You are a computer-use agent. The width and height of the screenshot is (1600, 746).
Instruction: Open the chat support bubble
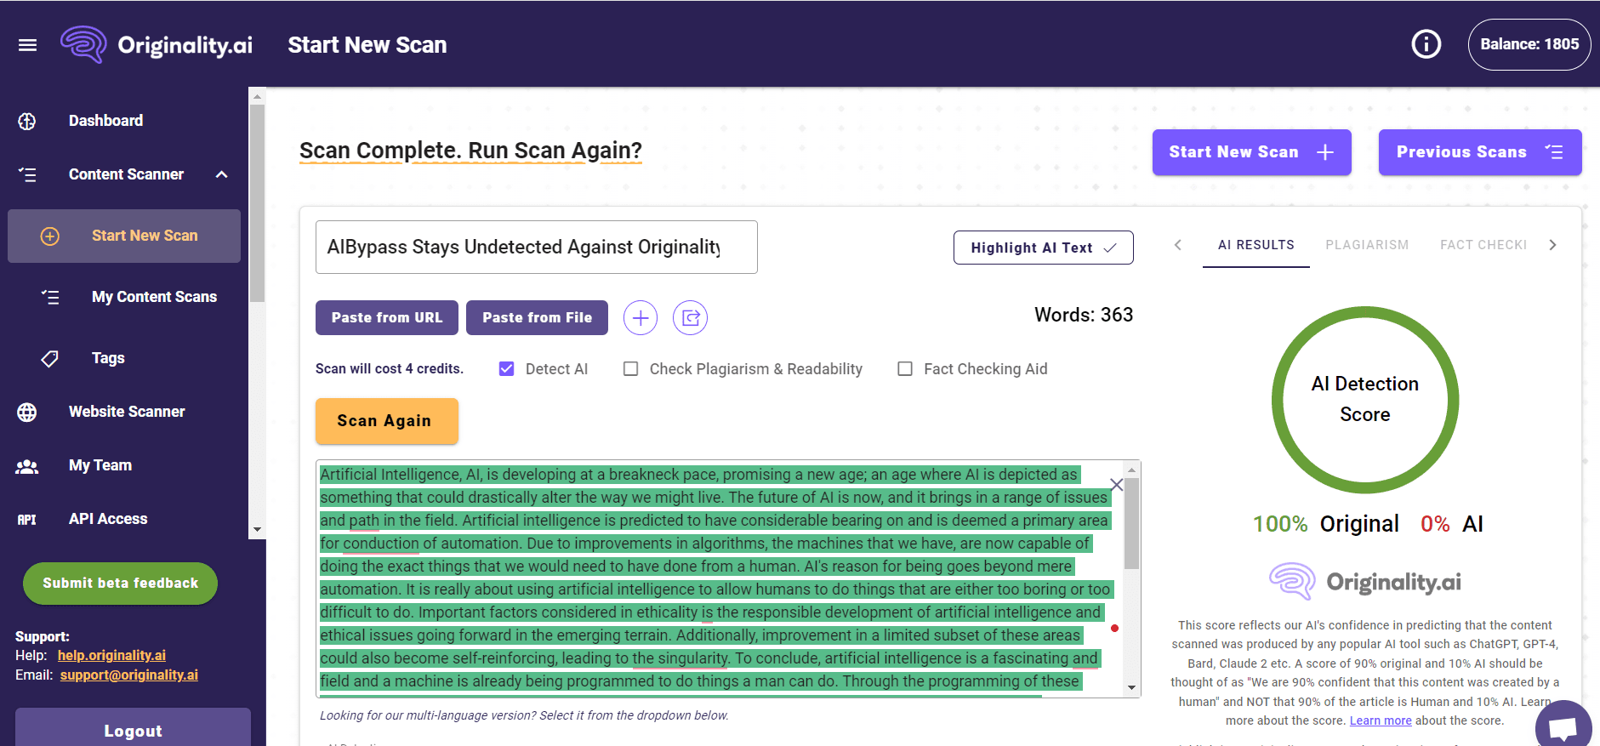tap(1563, 727)
